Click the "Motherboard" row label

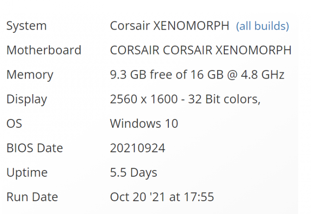[44, 50]
